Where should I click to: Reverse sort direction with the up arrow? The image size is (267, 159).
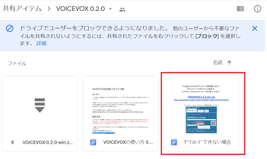229,63
